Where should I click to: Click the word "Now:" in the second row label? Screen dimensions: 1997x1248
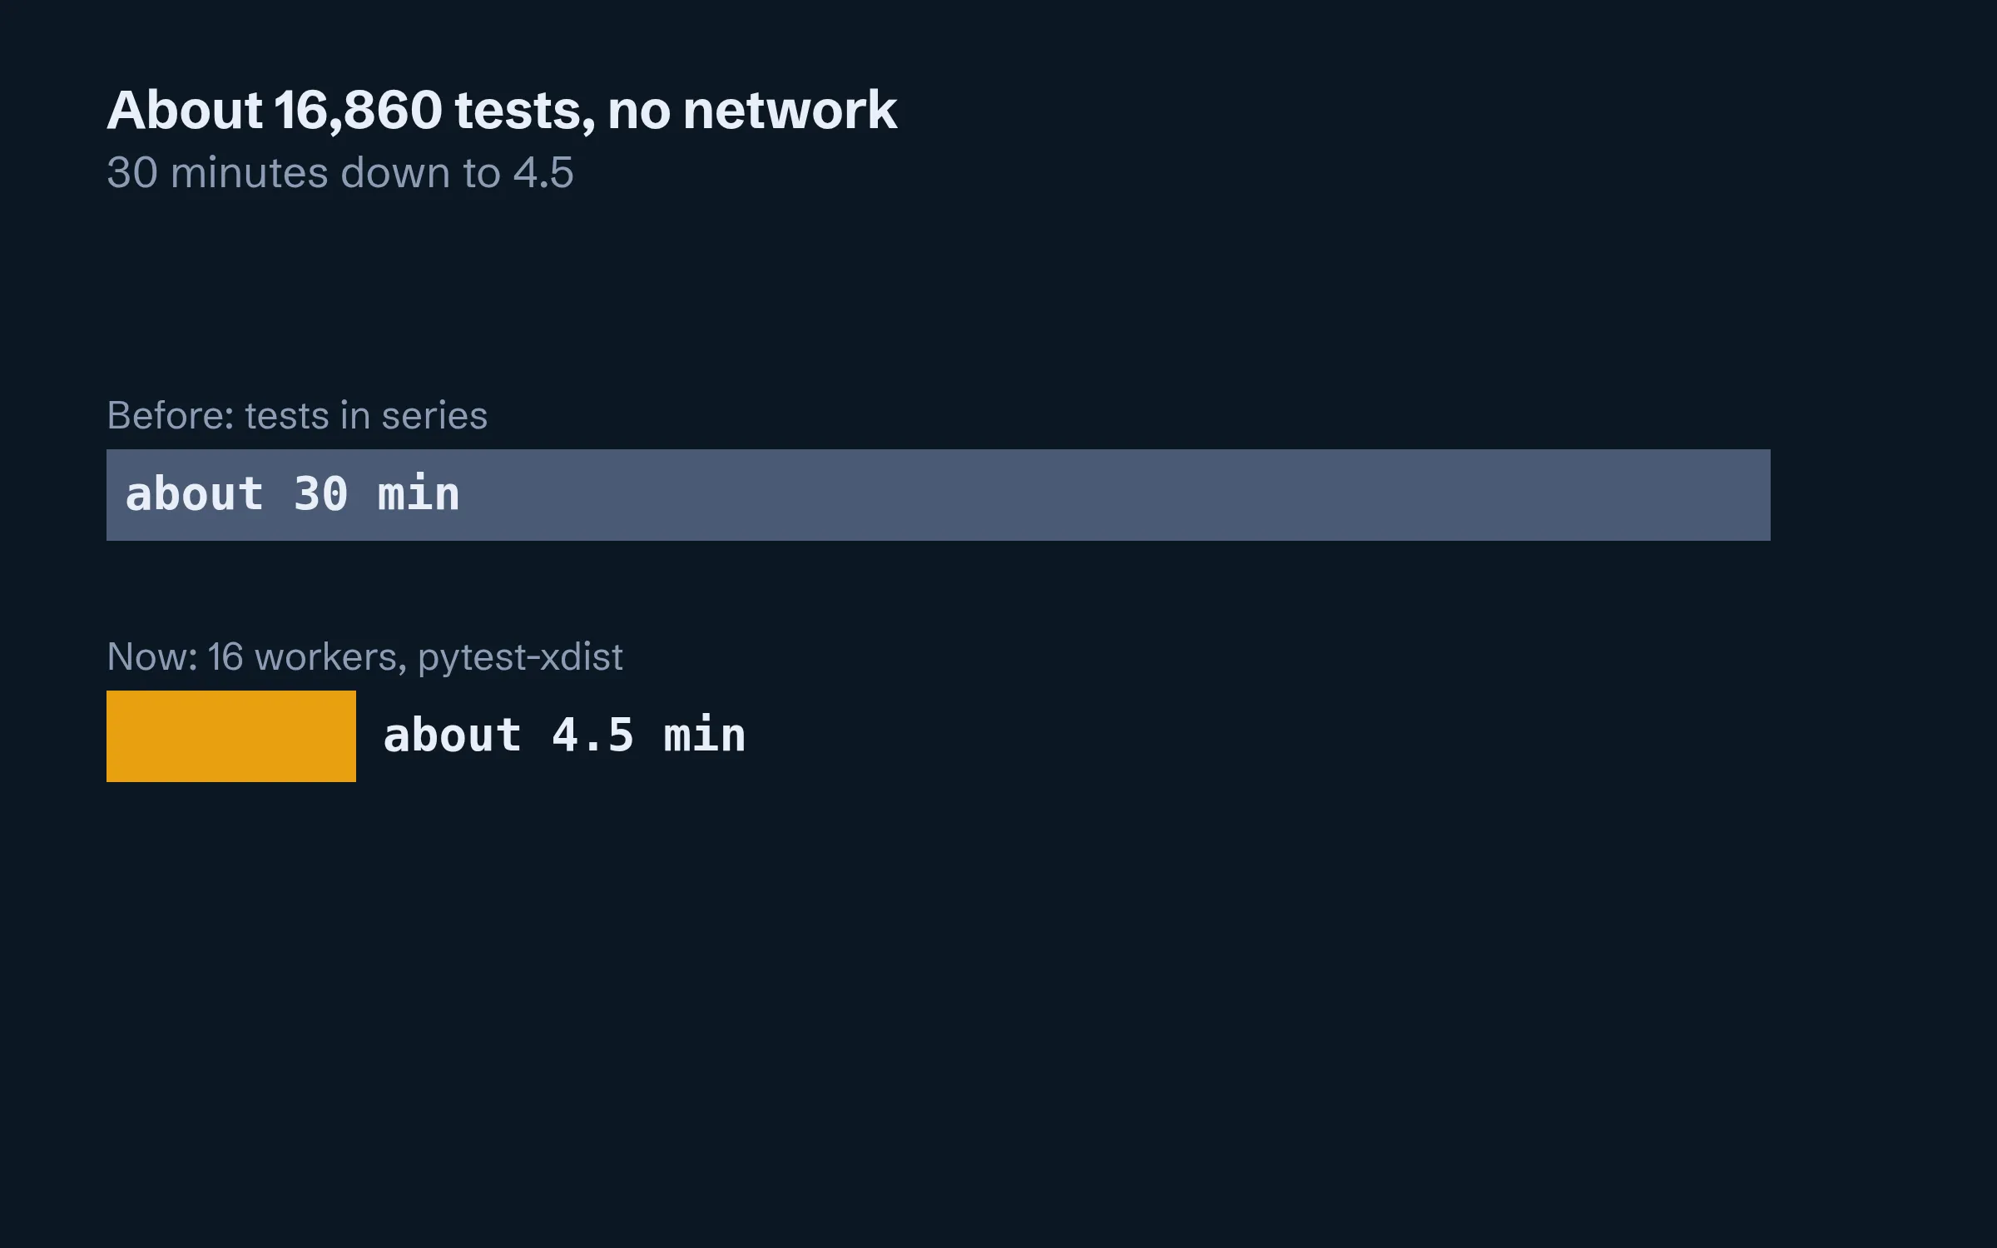pyautogui.click(x=152, y=656)
